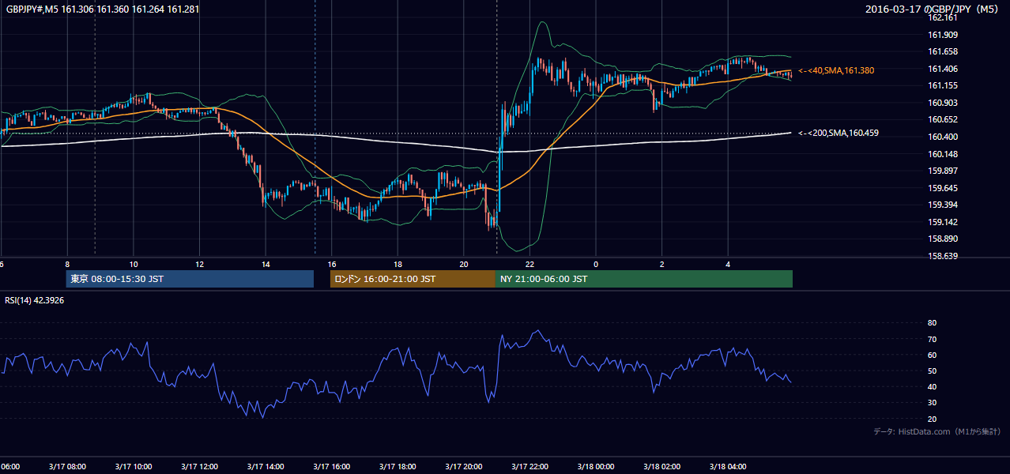Click hour tick 14 under the price chart
Screen dimensions: 1010x474
coord(266,264)
